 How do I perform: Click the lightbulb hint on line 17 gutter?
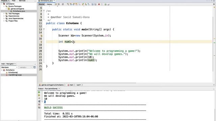coord(41,42)
